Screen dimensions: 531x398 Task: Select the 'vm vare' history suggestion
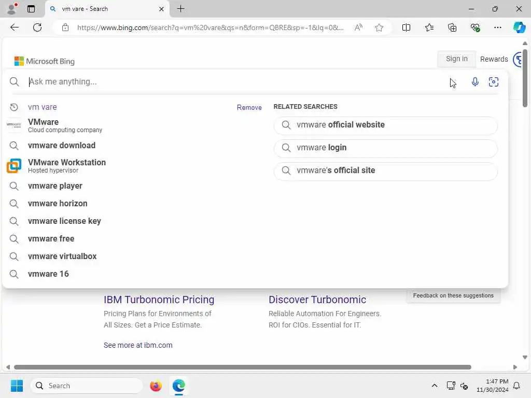coord(43,107)
